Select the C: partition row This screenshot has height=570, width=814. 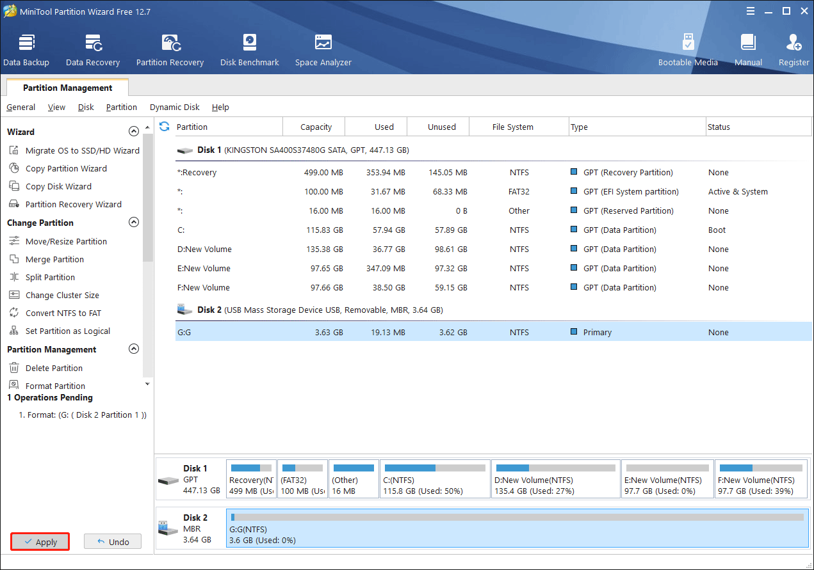pyautogui.click(x=493, y=230)
